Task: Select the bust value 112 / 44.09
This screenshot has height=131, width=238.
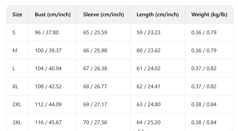Action: click(48, 105)
